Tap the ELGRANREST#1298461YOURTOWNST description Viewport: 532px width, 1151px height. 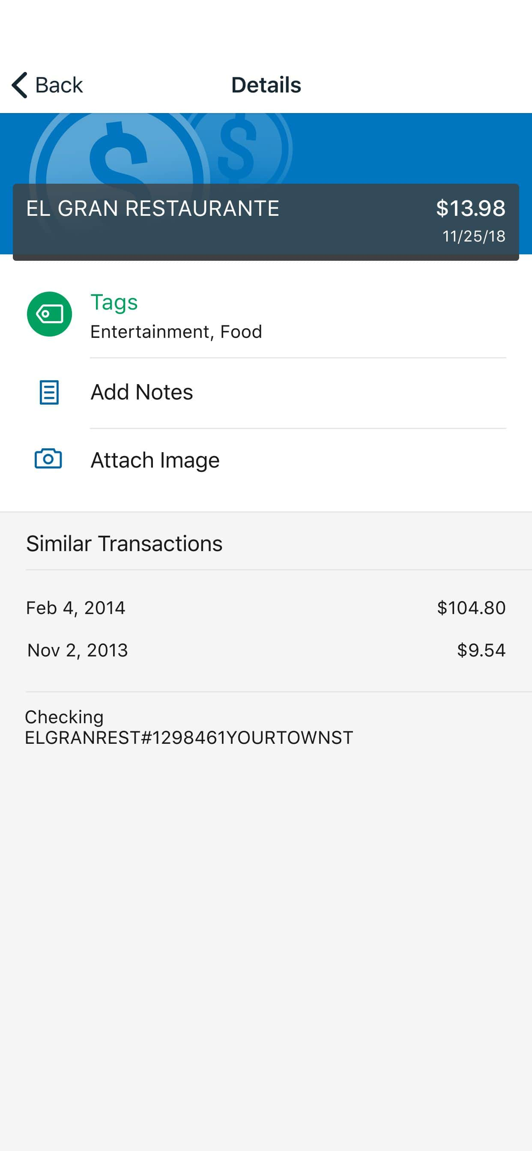click(x=188, y=738)
